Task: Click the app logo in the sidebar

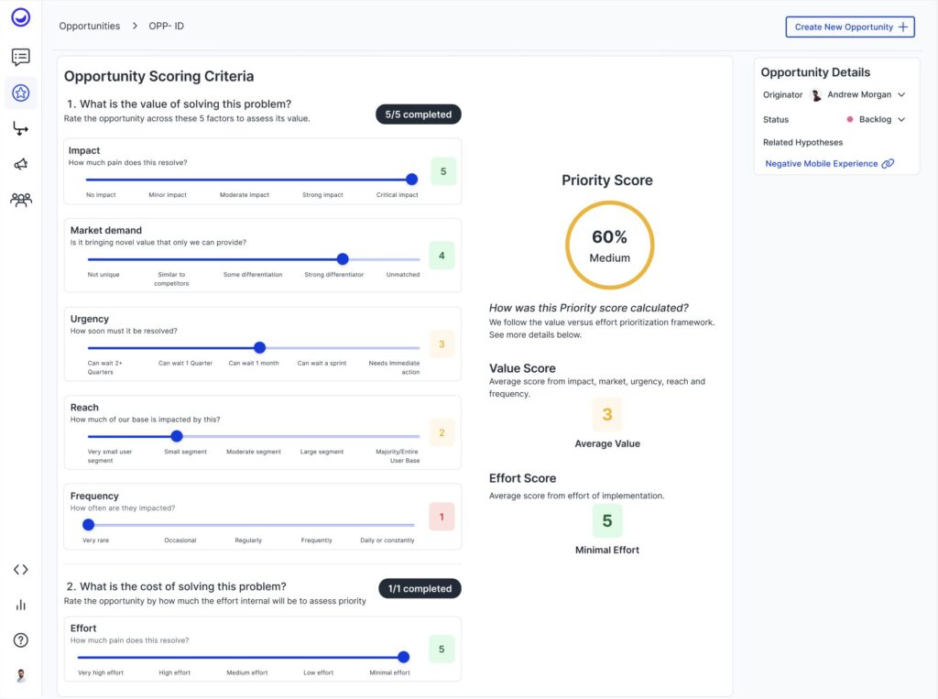Action: pyautogui.click(x=20, y=17)
